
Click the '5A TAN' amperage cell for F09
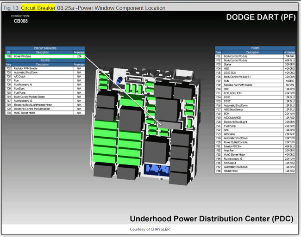coord(290,85)
